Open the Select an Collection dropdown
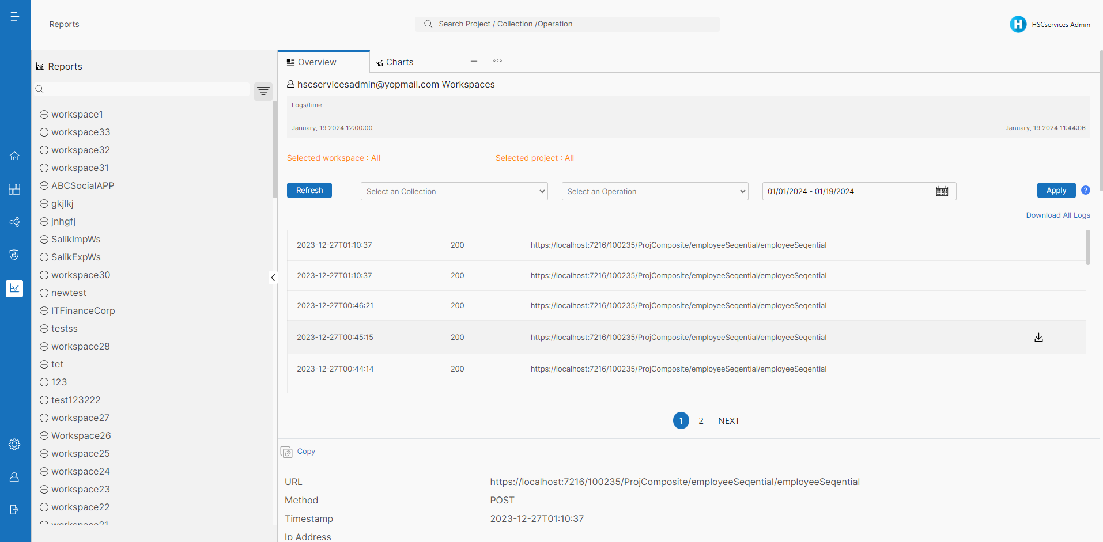This screenshot has width=1103, height=542. pos(454,191)
